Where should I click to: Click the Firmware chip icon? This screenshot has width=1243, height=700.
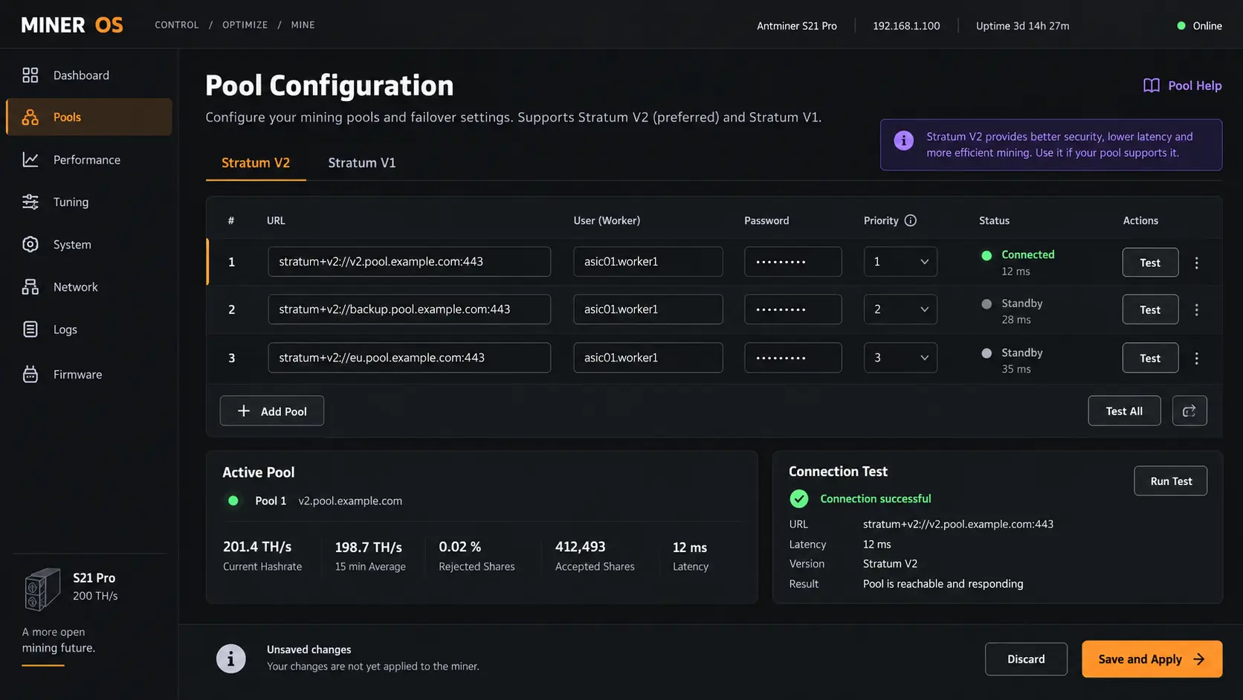30,374
